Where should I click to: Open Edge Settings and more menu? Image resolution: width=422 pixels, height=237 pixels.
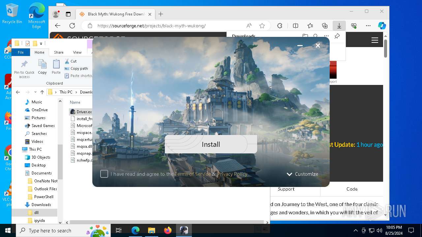click(368, 26)
